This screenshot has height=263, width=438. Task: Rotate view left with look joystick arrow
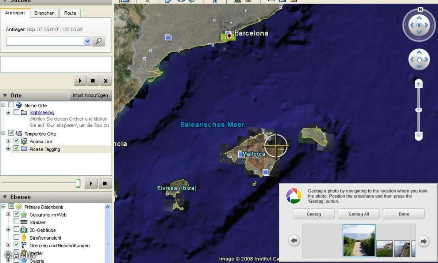[x=411, y=25]
